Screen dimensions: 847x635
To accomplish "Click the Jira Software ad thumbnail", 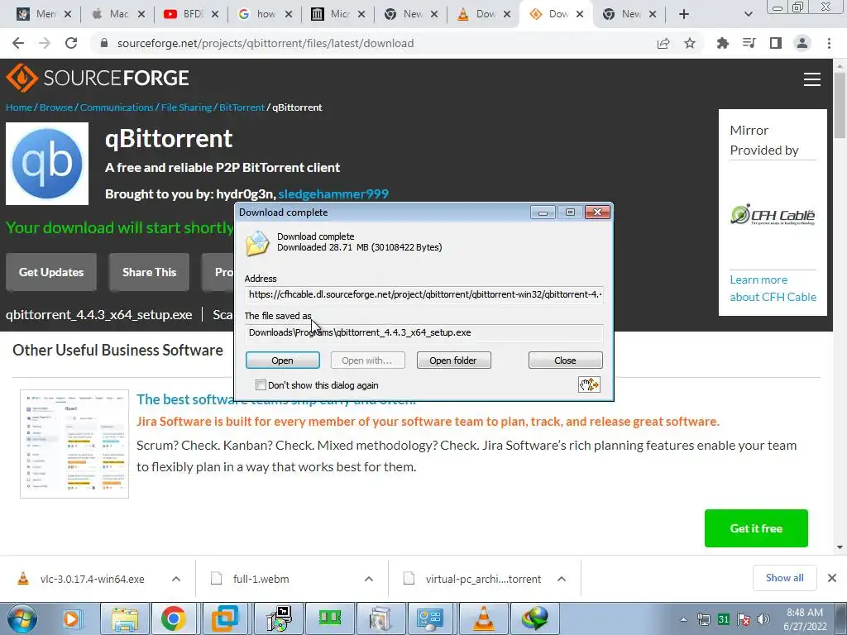I will [x=74, y=444].
